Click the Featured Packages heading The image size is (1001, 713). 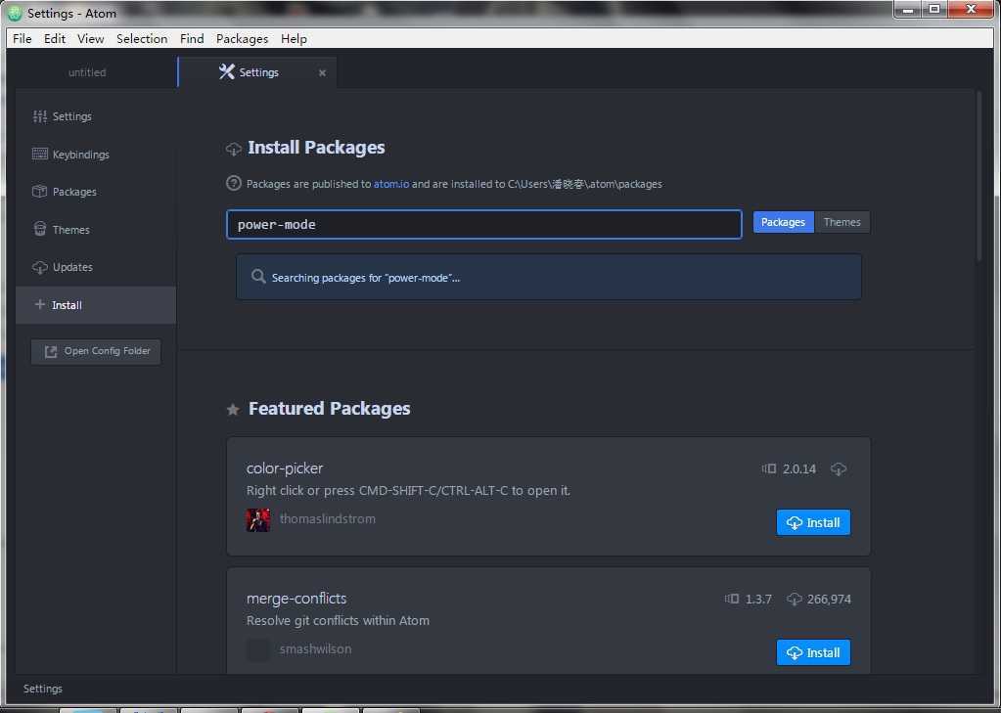pyautogui.click(x=330, y=409)
